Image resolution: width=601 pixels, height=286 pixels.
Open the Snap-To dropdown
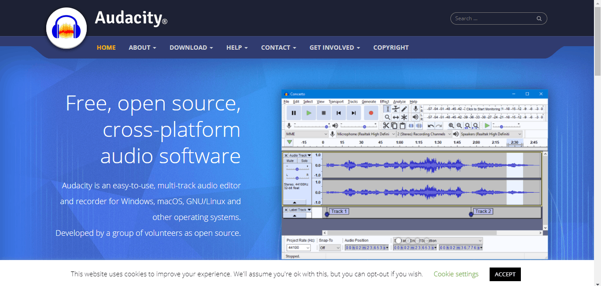(329, 247)
